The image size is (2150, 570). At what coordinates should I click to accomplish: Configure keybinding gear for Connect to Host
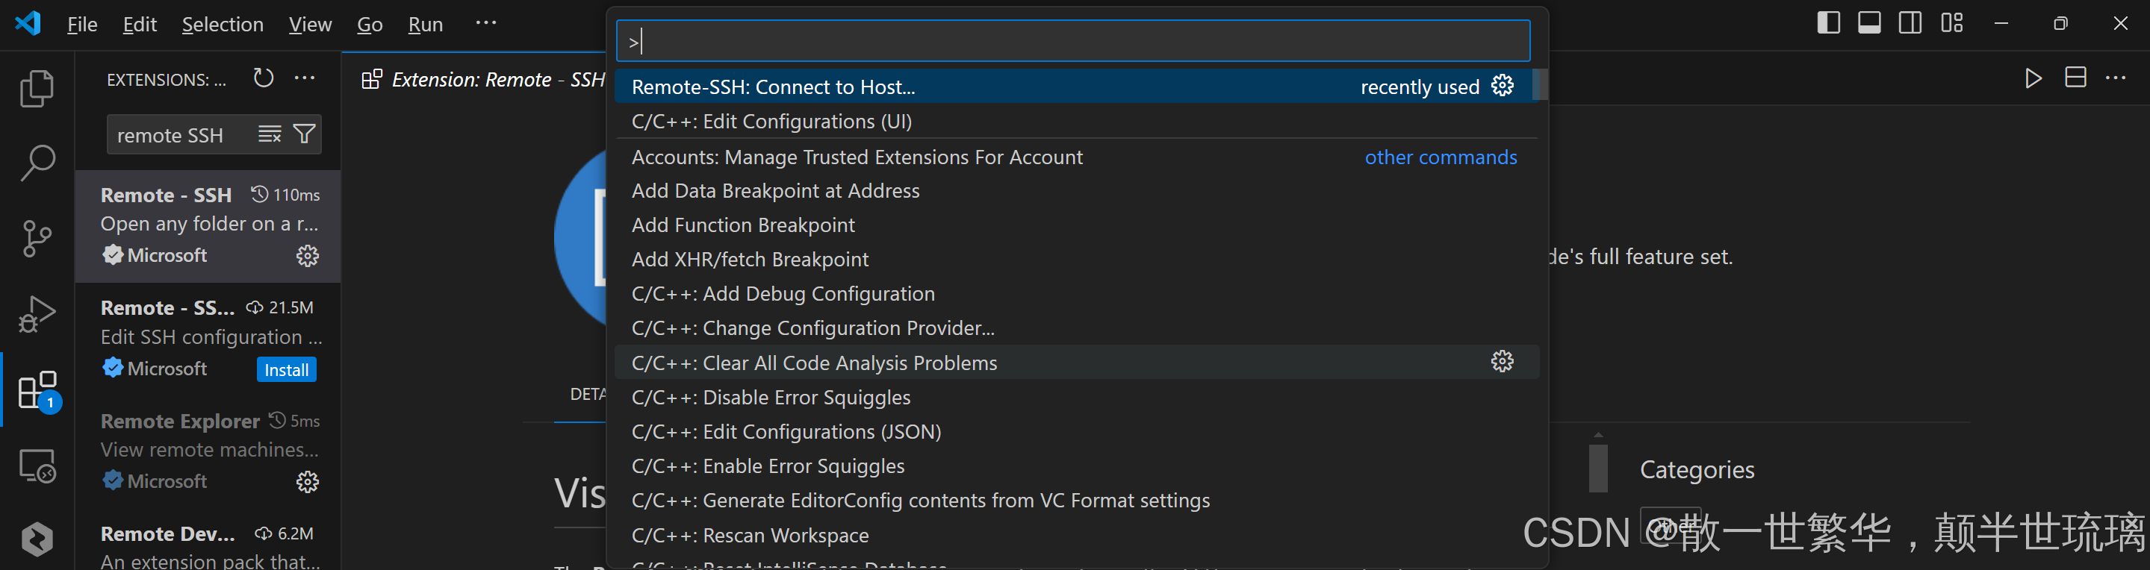[1503, 86]
